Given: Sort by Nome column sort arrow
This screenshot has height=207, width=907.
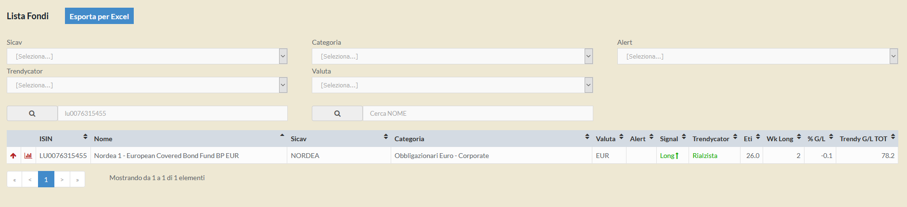Looking at the screenshot, I should point(282,136).
